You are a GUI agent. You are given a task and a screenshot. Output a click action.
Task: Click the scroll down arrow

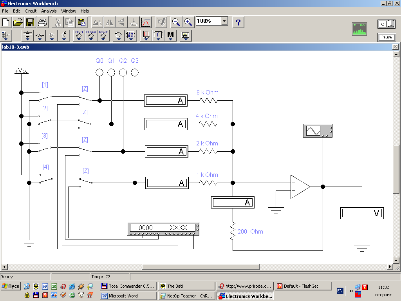click(x=396, y=261)
